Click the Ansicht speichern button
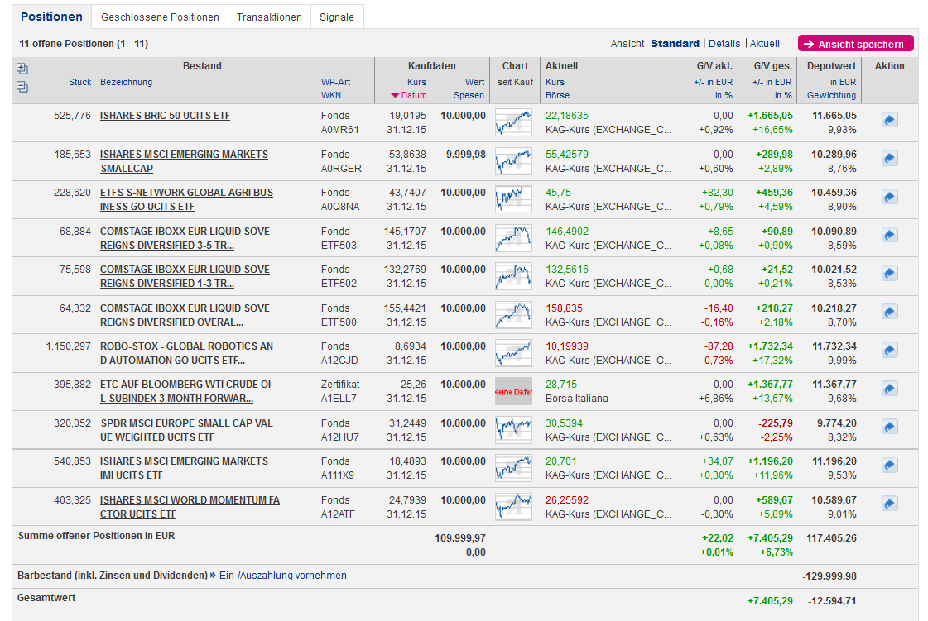This screenshot has width=928, height=621. tap(855, 44)
